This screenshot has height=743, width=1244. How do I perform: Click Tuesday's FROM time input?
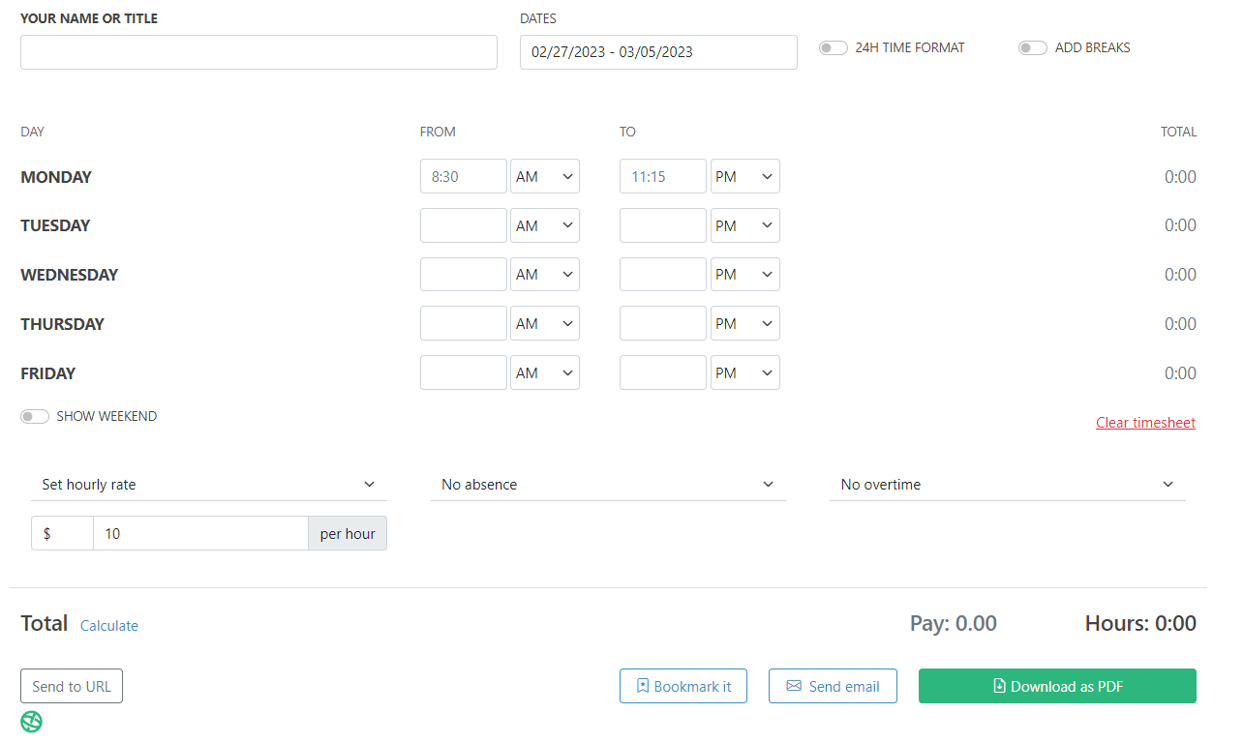[463, 226]
